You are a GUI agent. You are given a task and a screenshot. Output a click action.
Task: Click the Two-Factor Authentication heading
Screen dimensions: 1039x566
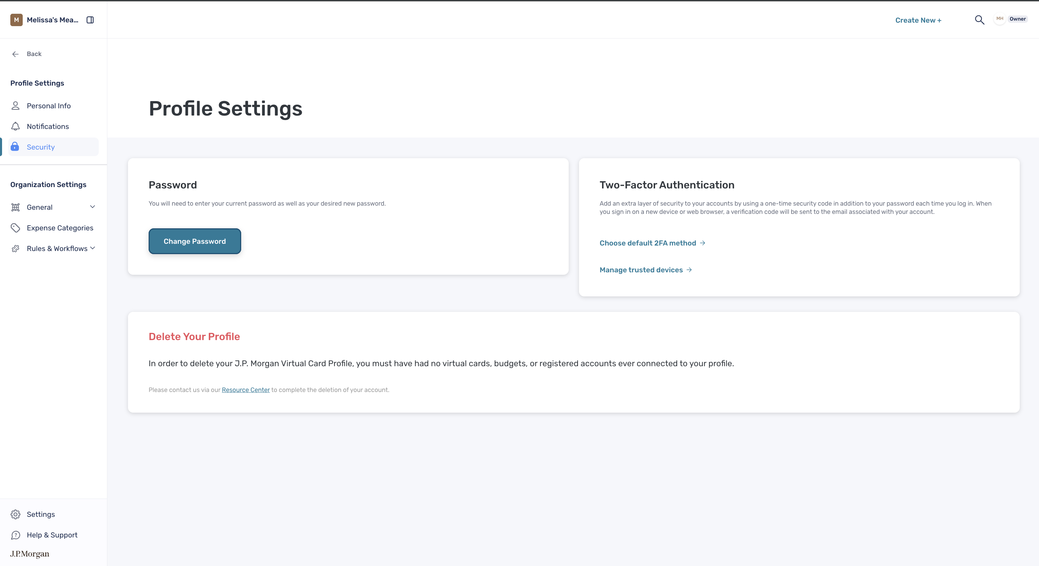(667, 185)
